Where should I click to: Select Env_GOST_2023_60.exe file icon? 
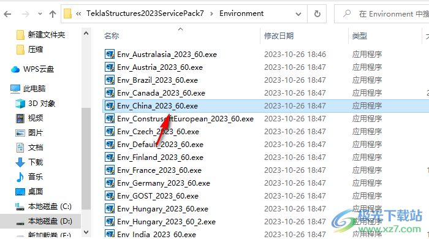tap(110, 195)
